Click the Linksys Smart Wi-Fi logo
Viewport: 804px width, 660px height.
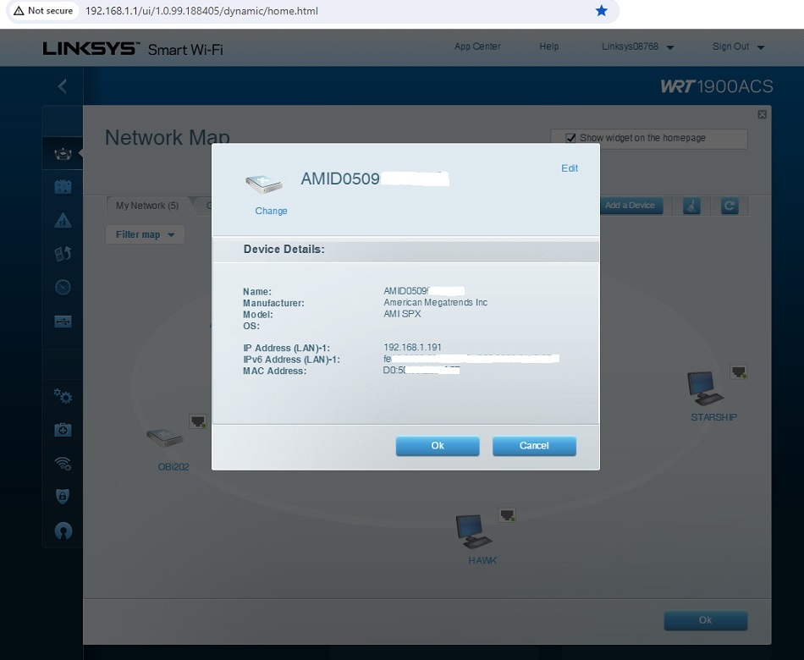[x=133, y=49]
